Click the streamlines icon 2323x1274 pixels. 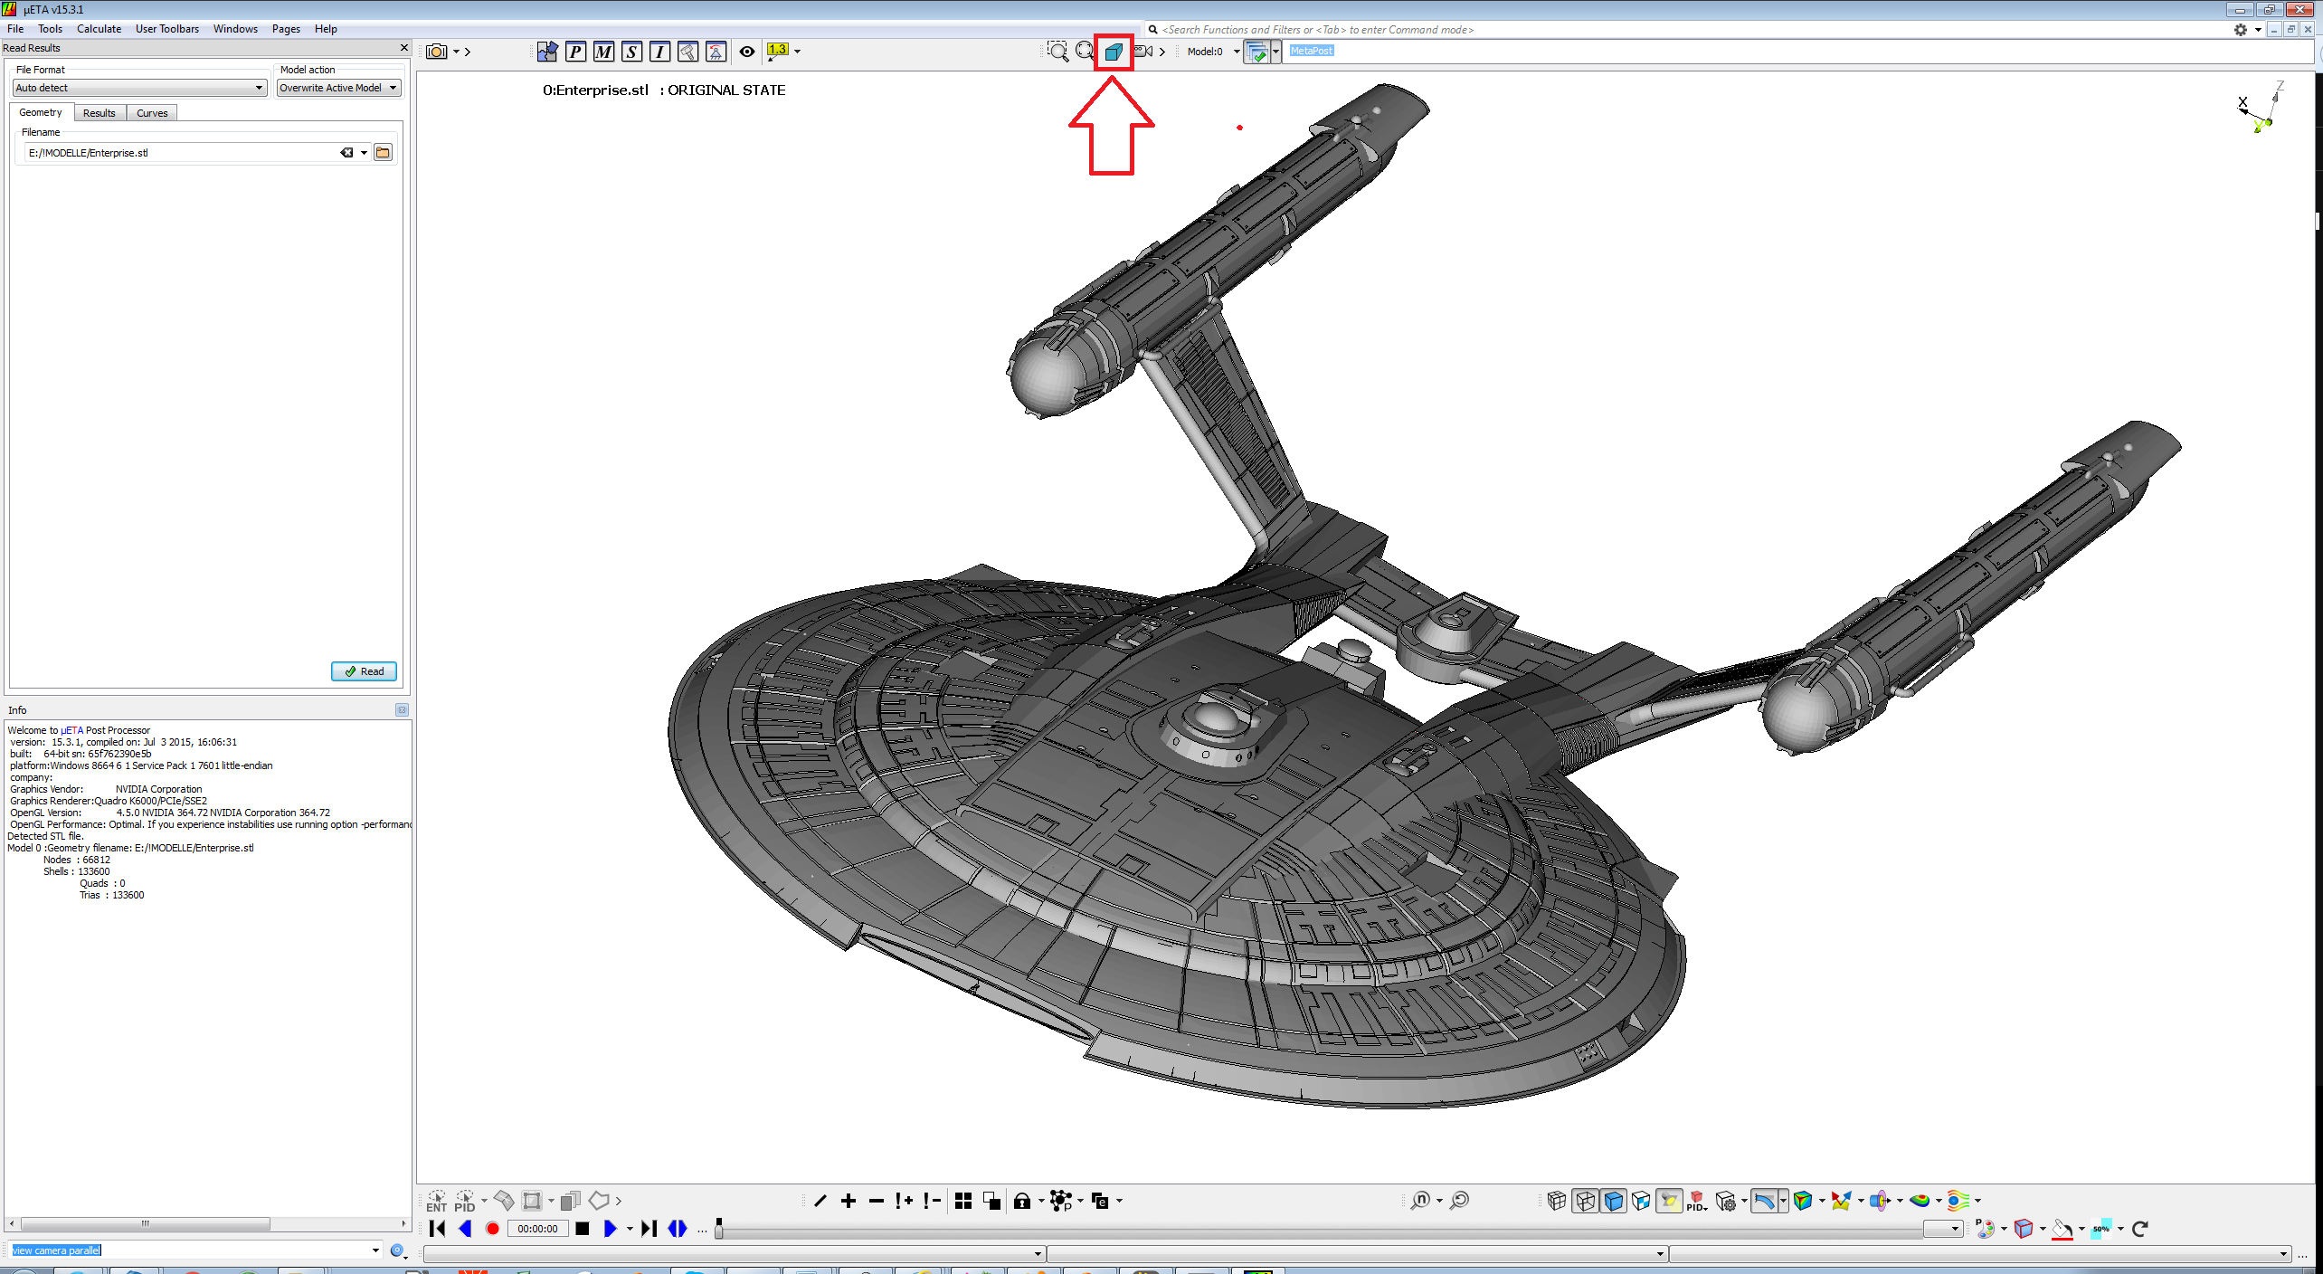pyautogui.click(x=1958, y=1201)
